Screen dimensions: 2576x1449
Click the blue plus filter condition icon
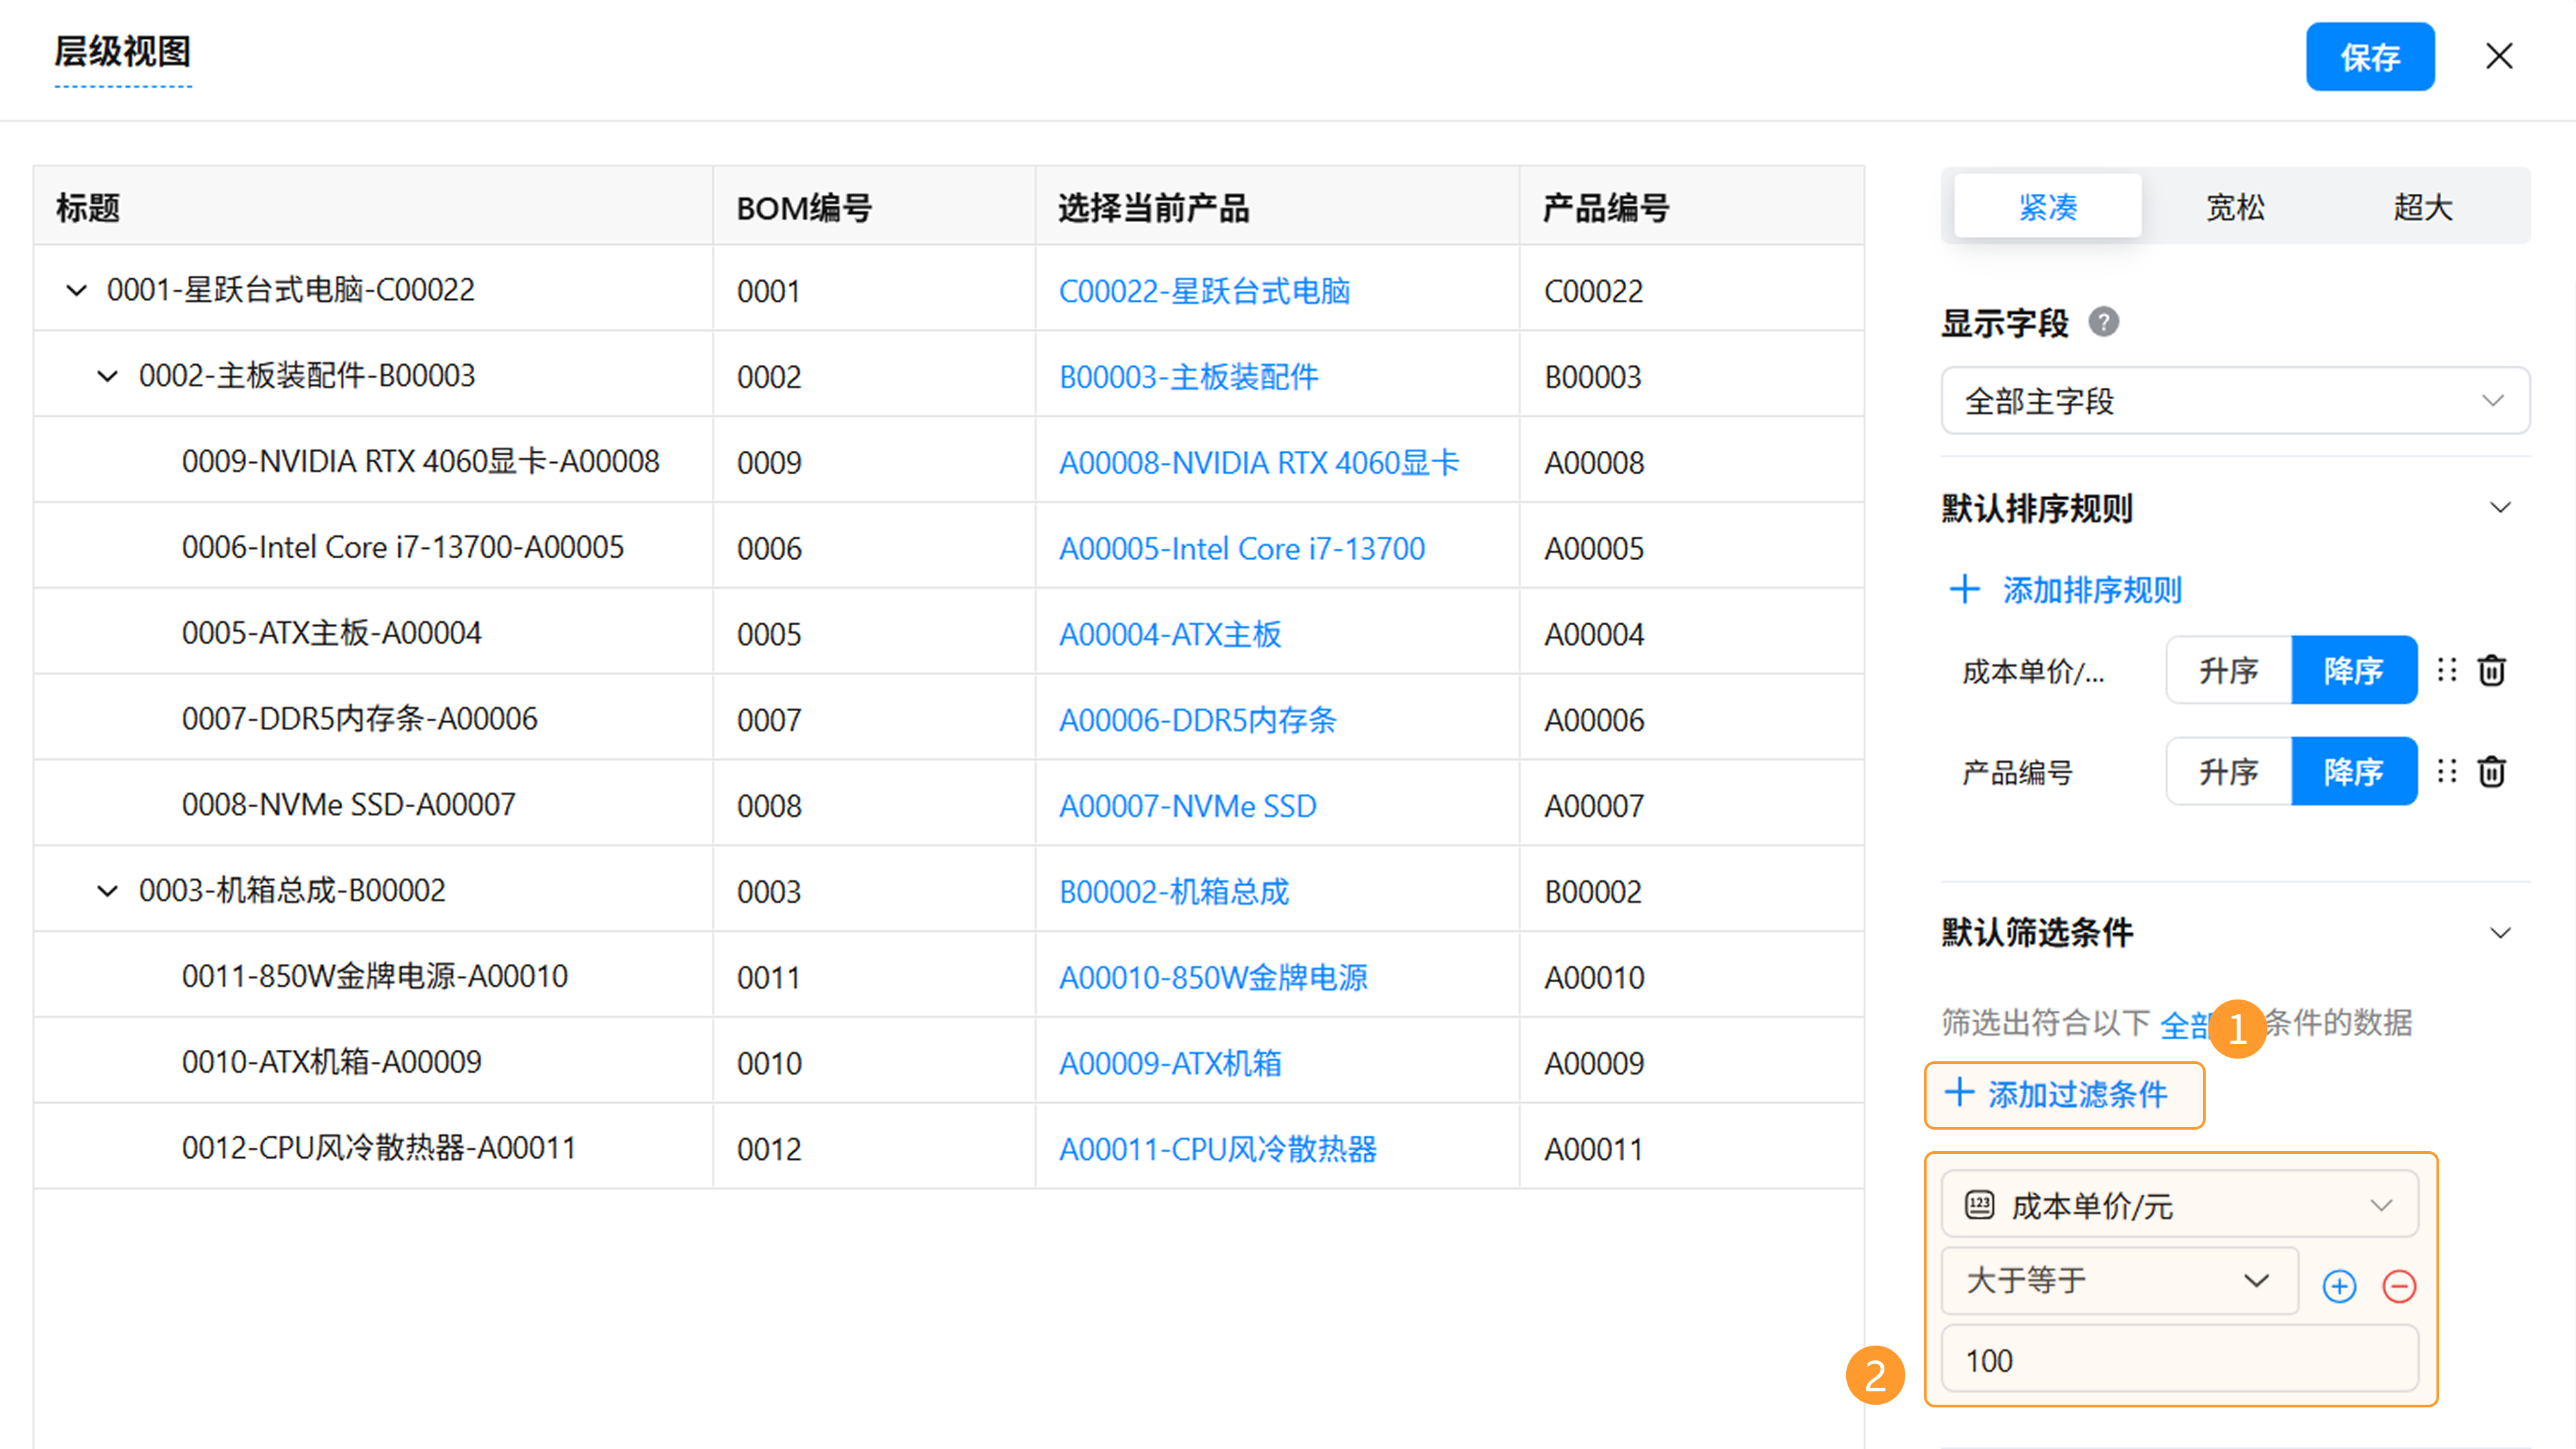(x=2339, y=1286)
